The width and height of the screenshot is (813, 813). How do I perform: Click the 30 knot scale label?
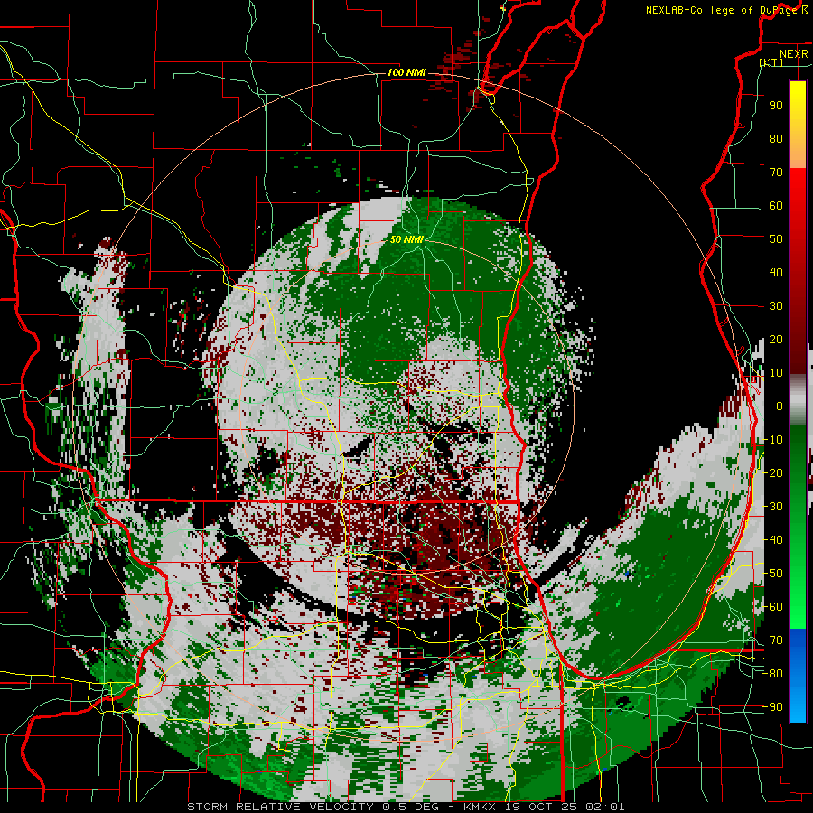[776, 306]
